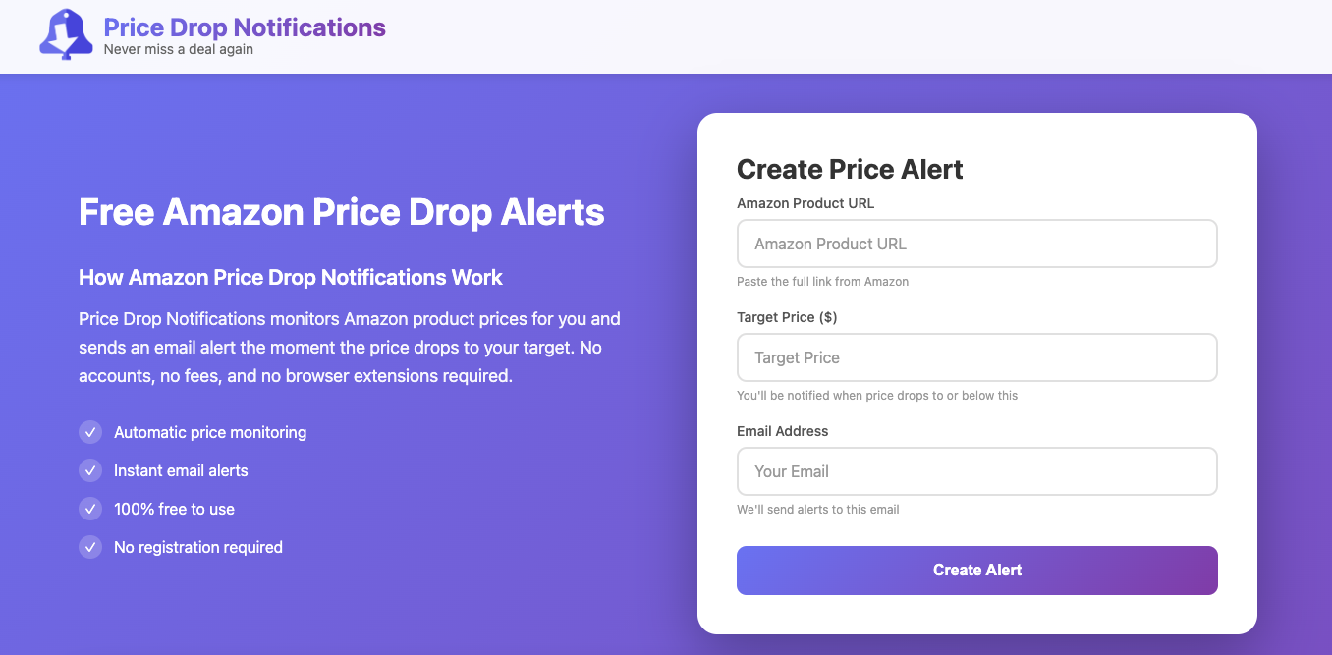
Task: Click the Free Amazon Price Drop Alerts heading
Action: pyautogui.click(x=341, y=212)
